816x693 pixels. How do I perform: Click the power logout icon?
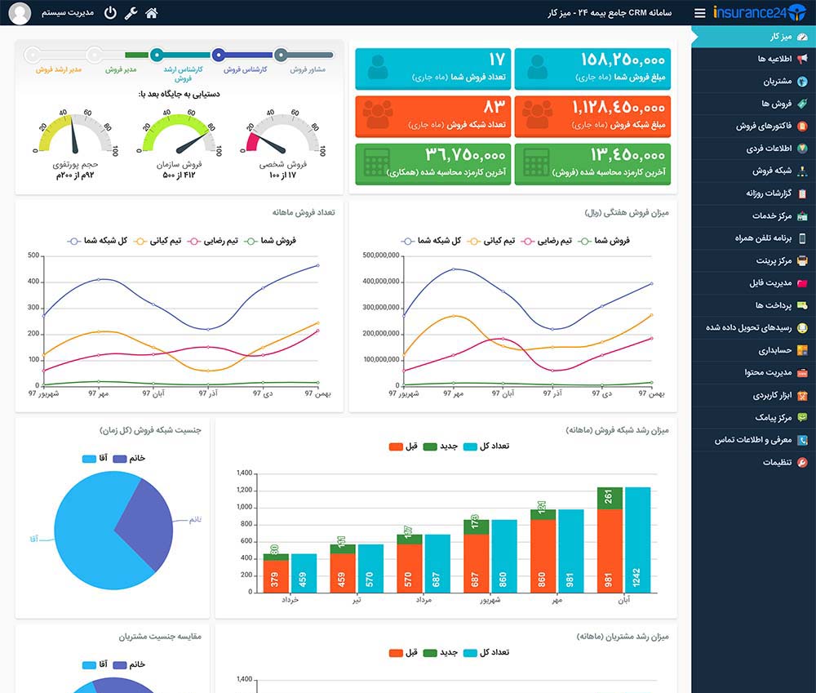tap(110, 12)
